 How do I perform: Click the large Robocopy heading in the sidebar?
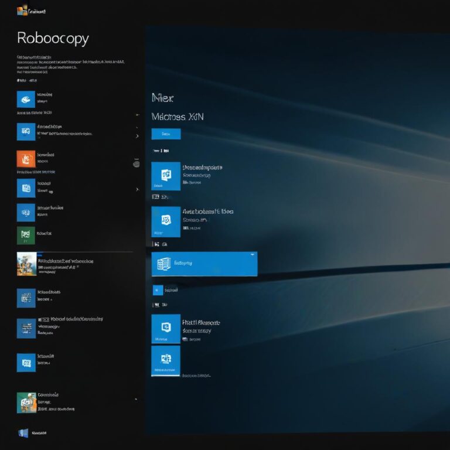click(x=53, y=39)
